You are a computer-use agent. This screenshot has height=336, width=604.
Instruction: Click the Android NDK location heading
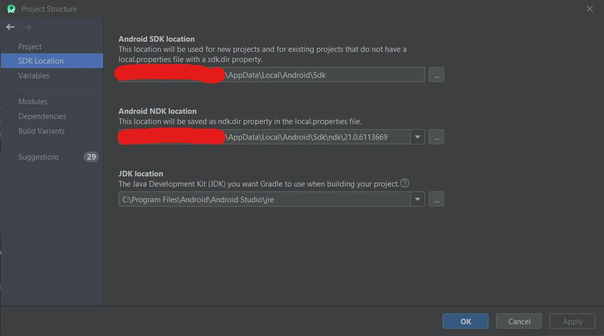pos(158,111)
